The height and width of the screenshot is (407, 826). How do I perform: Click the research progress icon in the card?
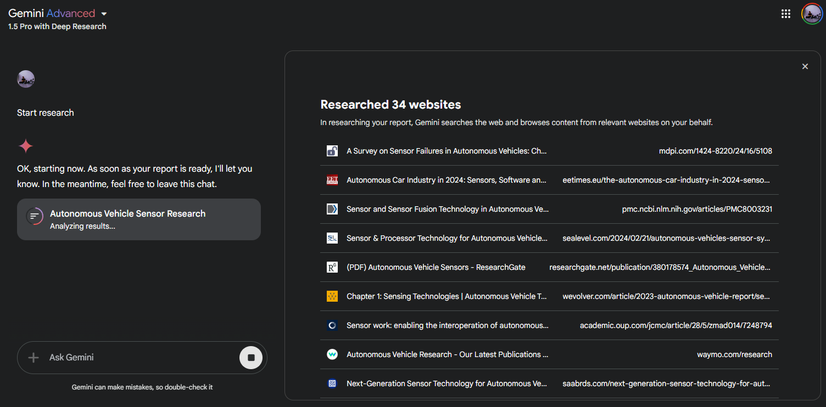(x=35, y=216)
